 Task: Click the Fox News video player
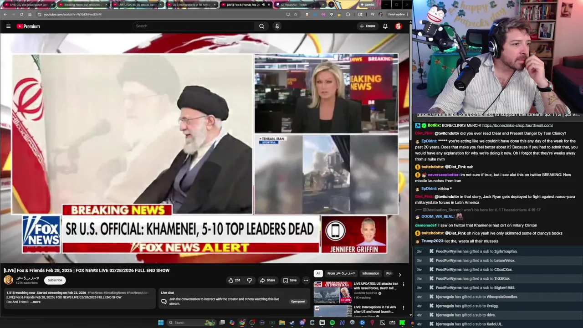(205, 149)
